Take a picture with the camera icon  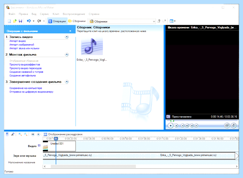(x=234, y=126)
